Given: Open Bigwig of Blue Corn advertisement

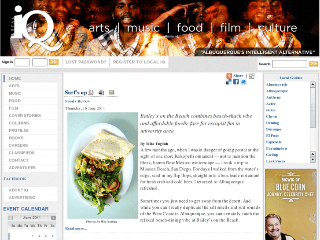Looking at the screenshot, I should pos(291,204).
